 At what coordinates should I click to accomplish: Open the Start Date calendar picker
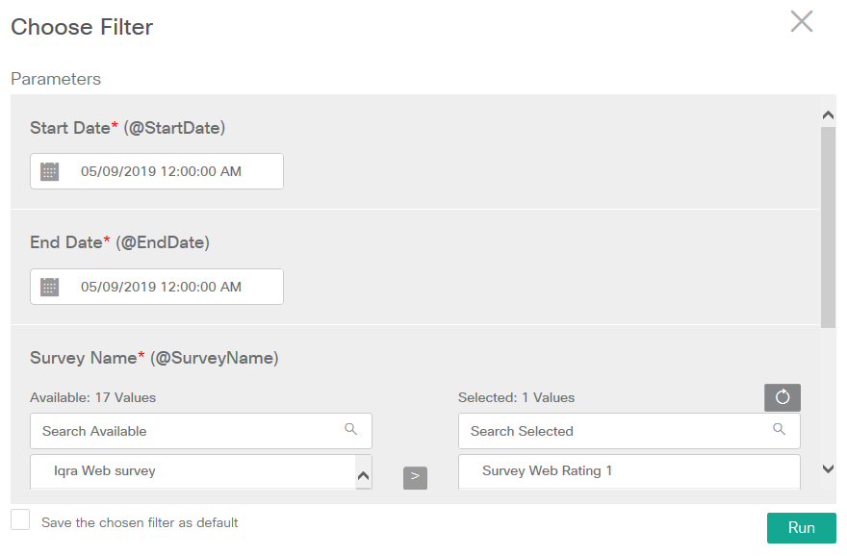coord(48,170)
